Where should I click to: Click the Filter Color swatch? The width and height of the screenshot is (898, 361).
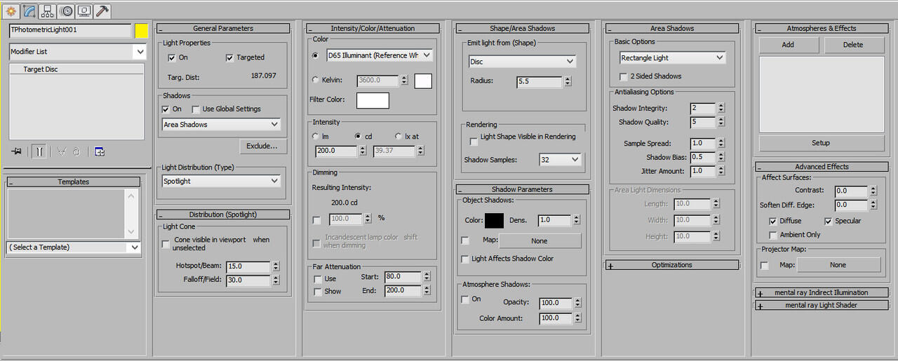373,100
